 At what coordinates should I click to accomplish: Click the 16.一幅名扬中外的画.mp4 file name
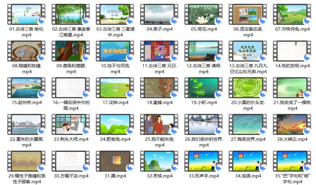71,105
